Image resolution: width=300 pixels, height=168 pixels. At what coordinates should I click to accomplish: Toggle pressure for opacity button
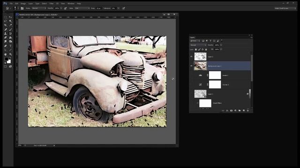66,8
